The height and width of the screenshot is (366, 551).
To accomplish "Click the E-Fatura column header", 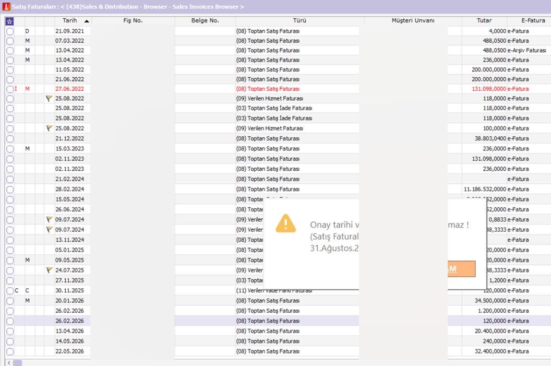I will (x=529, y=20).
